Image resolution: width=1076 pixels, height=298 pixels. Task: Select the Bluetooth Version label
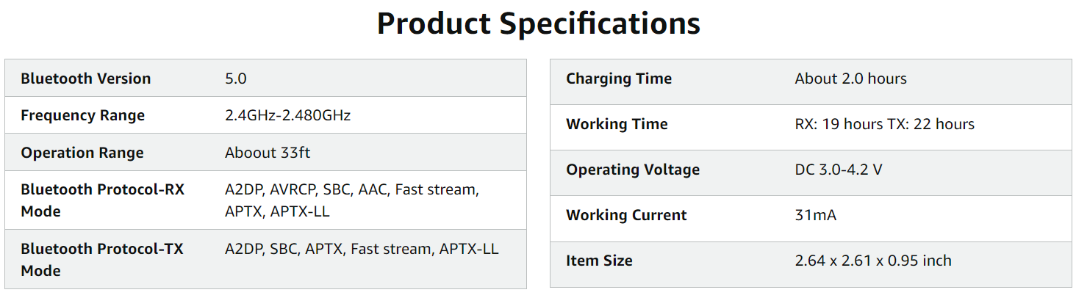[x=86, y=79]
